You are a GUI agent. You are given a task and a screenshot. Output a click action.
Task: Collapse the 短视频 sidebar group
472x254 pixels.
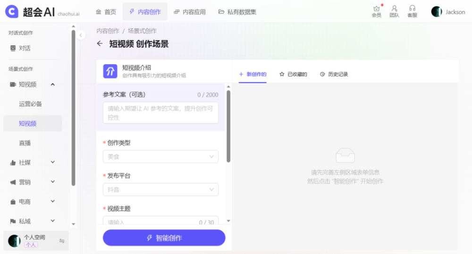53,84
